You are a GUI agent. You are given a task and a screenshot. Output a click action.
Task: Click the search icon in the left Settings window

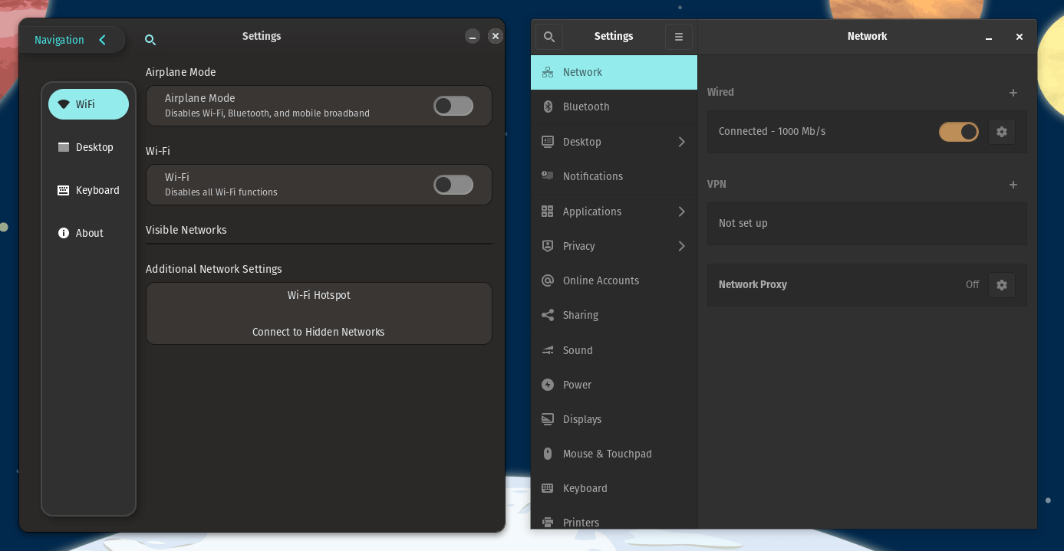[150, 40]
